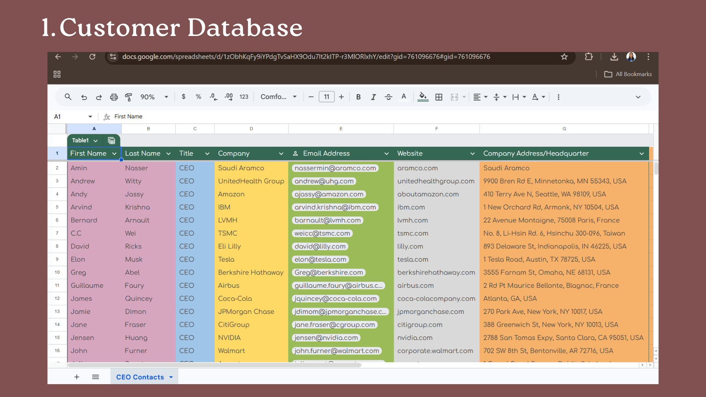This screenshot has height=397, width=706.
Task: Decrease the font size
Action: pyautogui.click(x=311, y=97)
